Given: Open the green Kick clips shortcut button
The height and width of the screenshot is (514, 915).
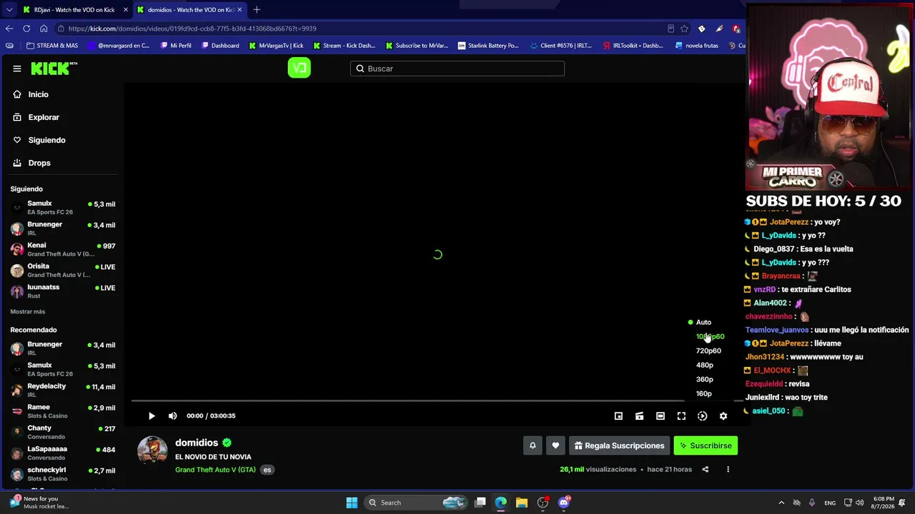Looking at the screenshot, I should (x=299, y=68).
